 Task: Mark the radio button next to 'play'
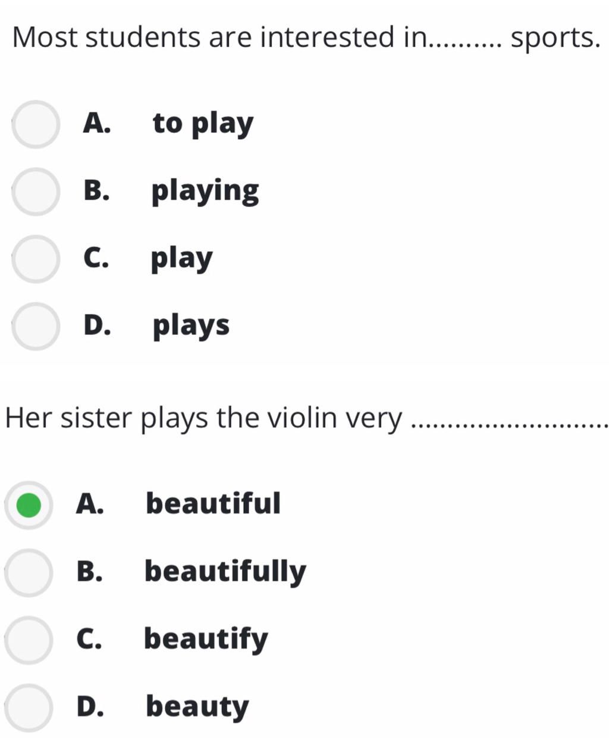[36, 258]
